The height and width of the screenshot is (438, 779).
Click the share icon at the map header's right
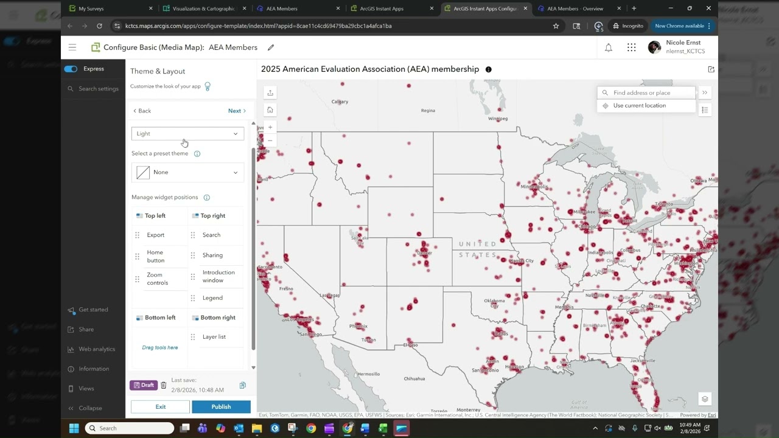(711, 69)
